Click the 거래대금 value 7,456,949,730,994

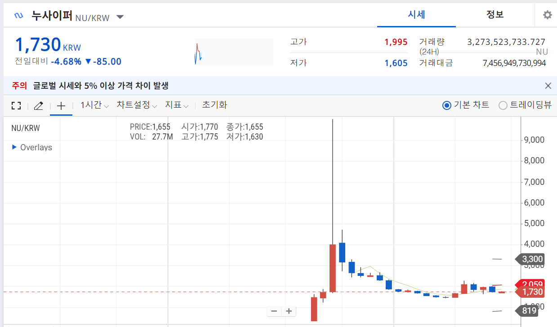(514, 63)
